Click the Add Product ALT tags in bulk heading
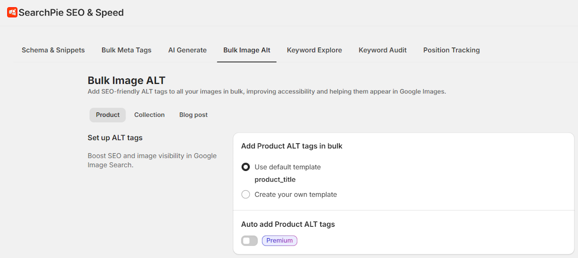Viewport: 578px width, 258px height. pyautogui.click(x=292, y=146)
